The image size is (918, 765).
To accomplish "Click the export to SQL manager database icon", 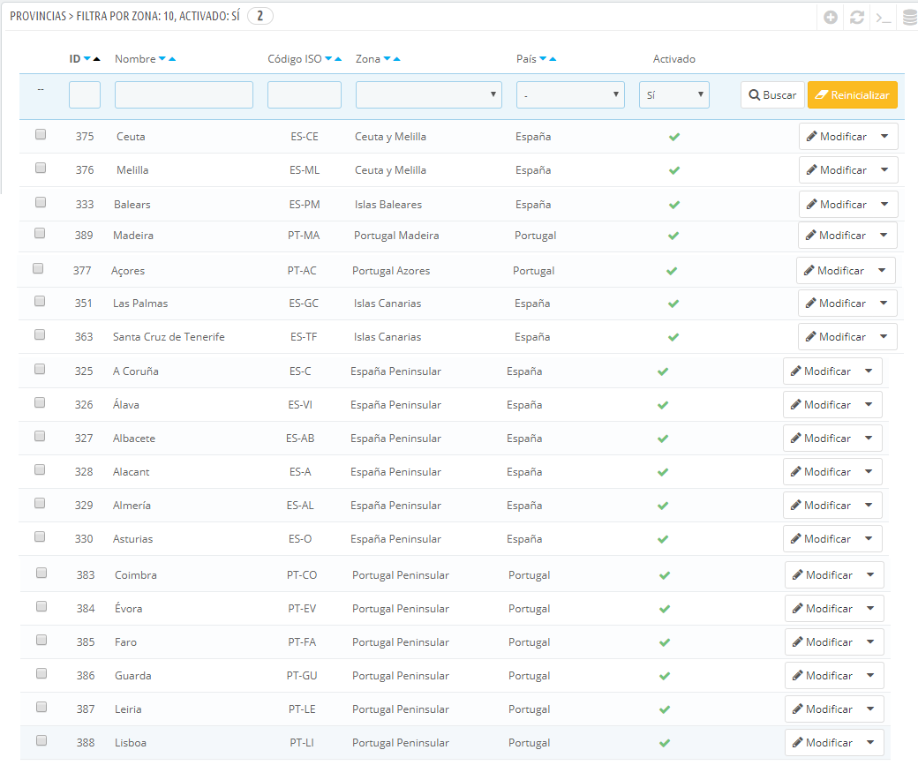I will click(909, 18).
